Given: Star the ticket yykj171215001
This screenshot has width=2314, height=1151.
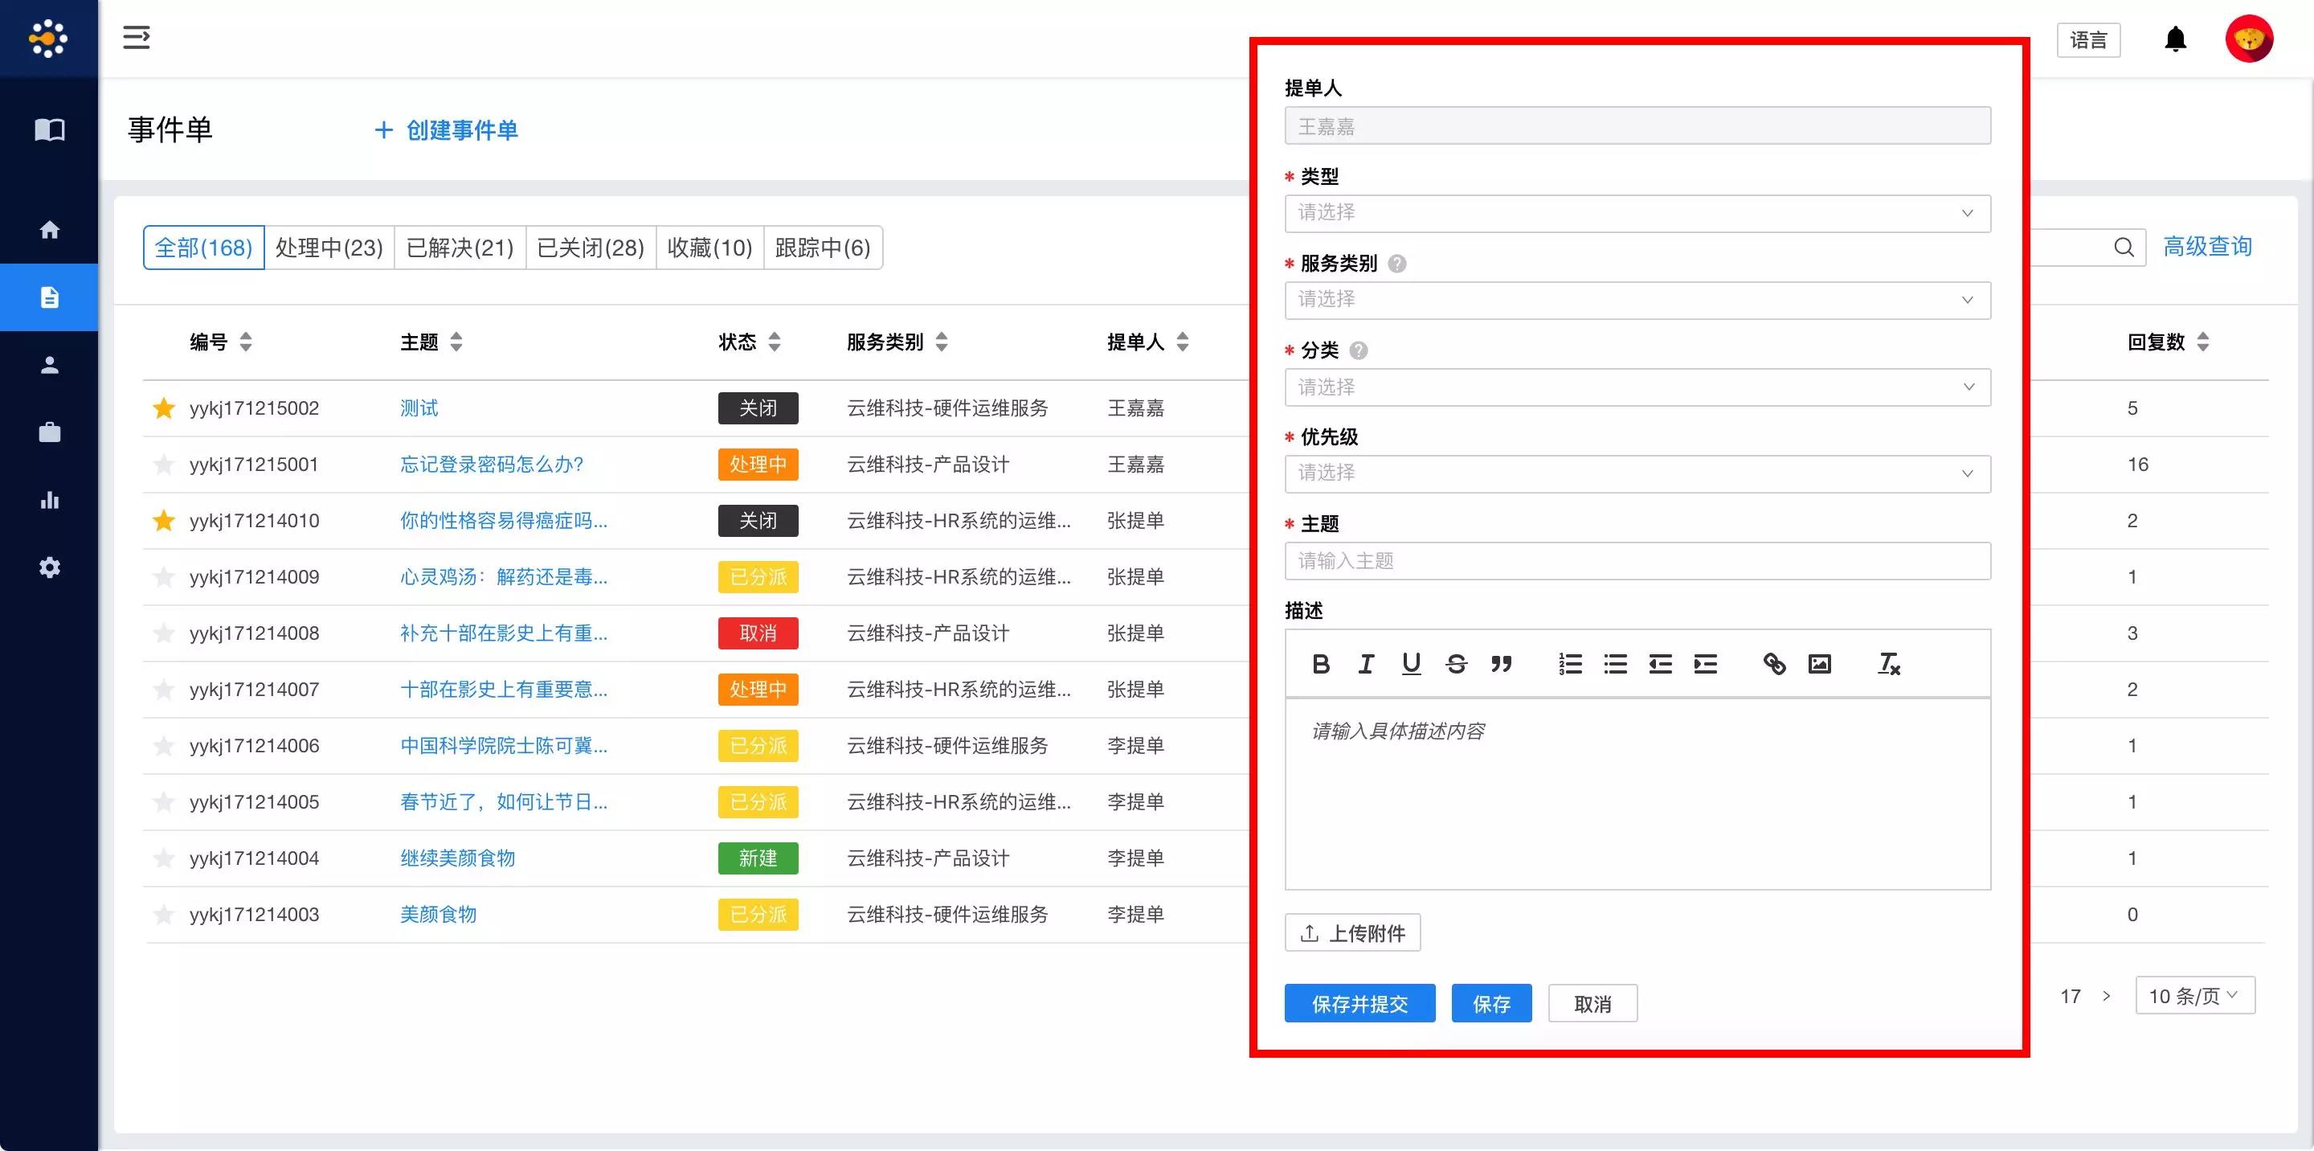Looking at the screenshot, I should [x=163, y=465].
